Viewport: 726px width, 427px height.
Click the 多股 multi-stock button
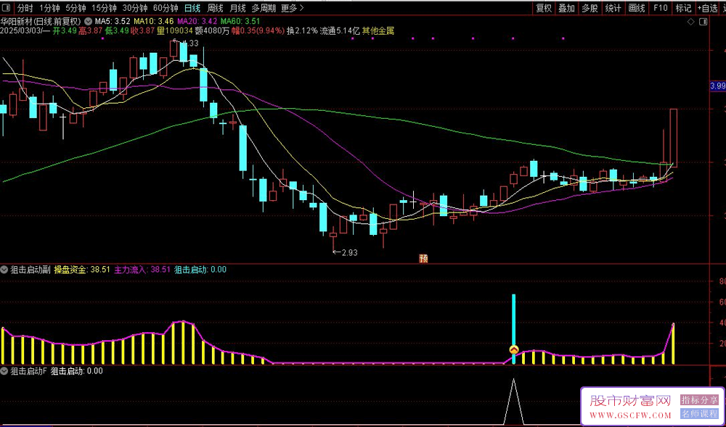tap(590, 8)
